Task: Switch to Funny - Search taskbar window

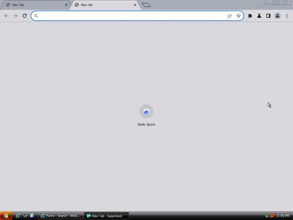Action: [61, 216]
